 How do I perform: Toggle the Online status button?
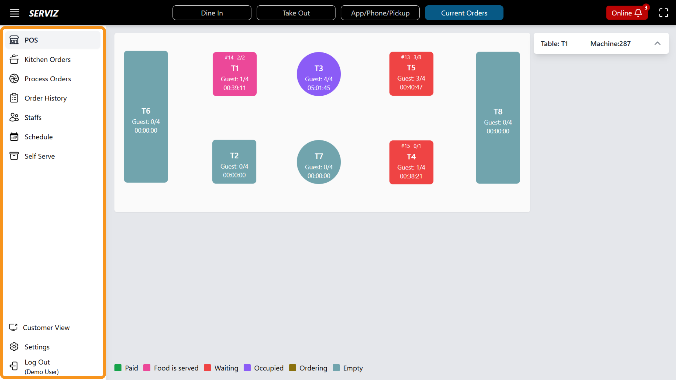(622, 13)
